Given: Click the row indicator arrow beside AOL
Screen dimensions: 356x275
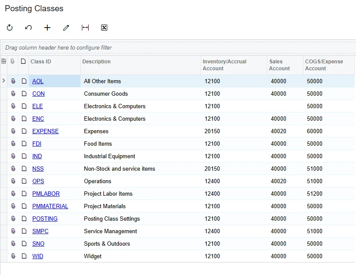Looking at the screenshot, I should click(x=3, y=81).
